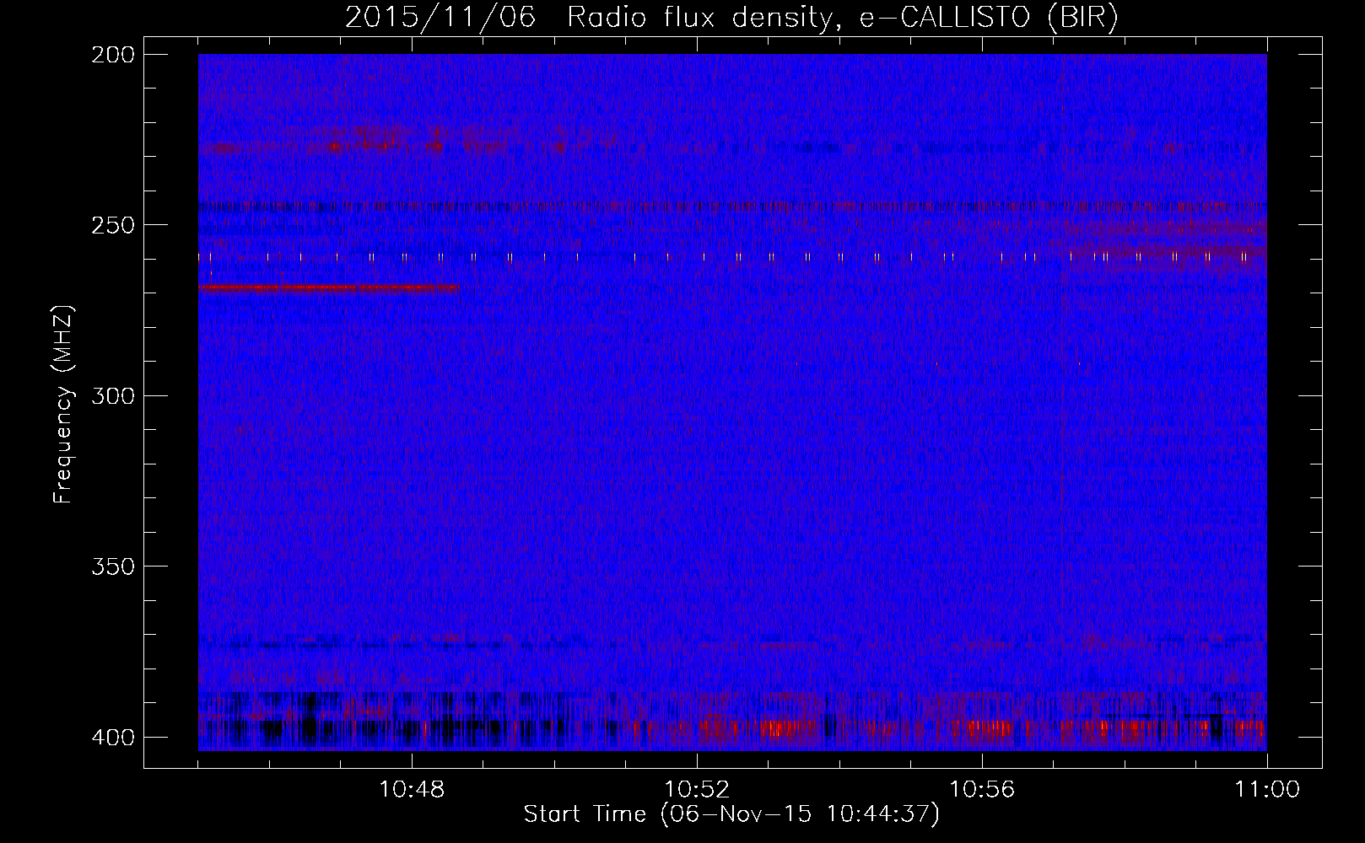Click the Start Time axis label
This screenshot has width=1365, height=843.
[x=731, y=814]
